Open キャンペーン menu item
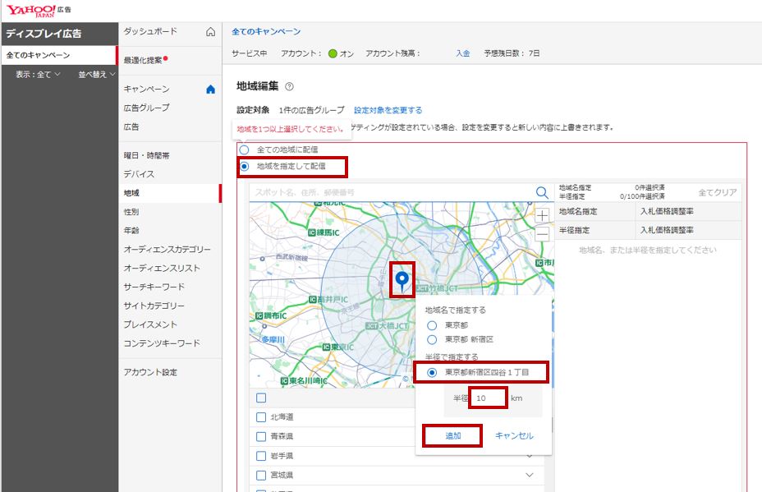 146,89
